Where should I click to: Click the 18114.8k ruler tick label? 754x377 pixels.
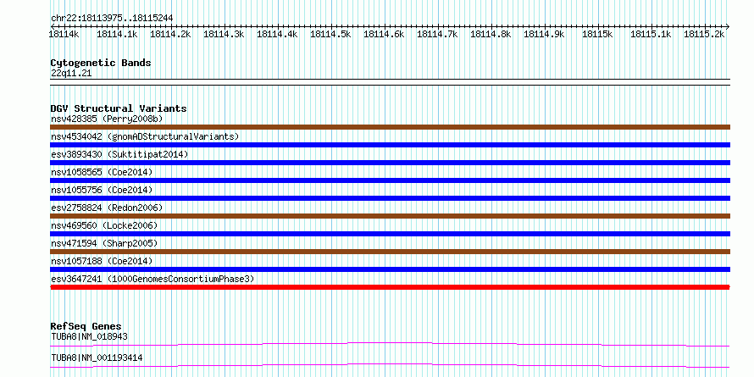[491, 34]
